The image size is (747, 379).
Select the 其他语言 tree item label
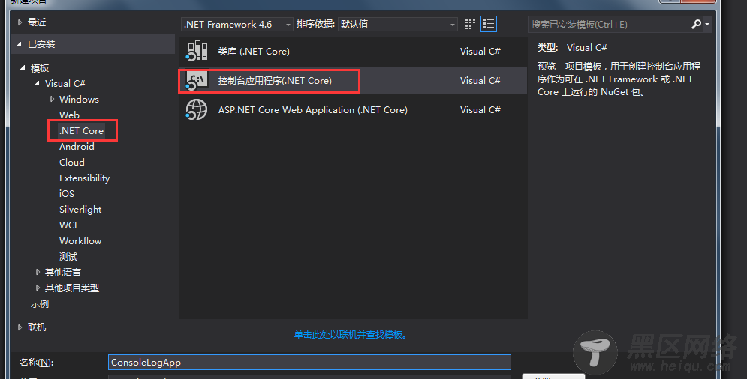pyautogui.click(x=63, y=272)
